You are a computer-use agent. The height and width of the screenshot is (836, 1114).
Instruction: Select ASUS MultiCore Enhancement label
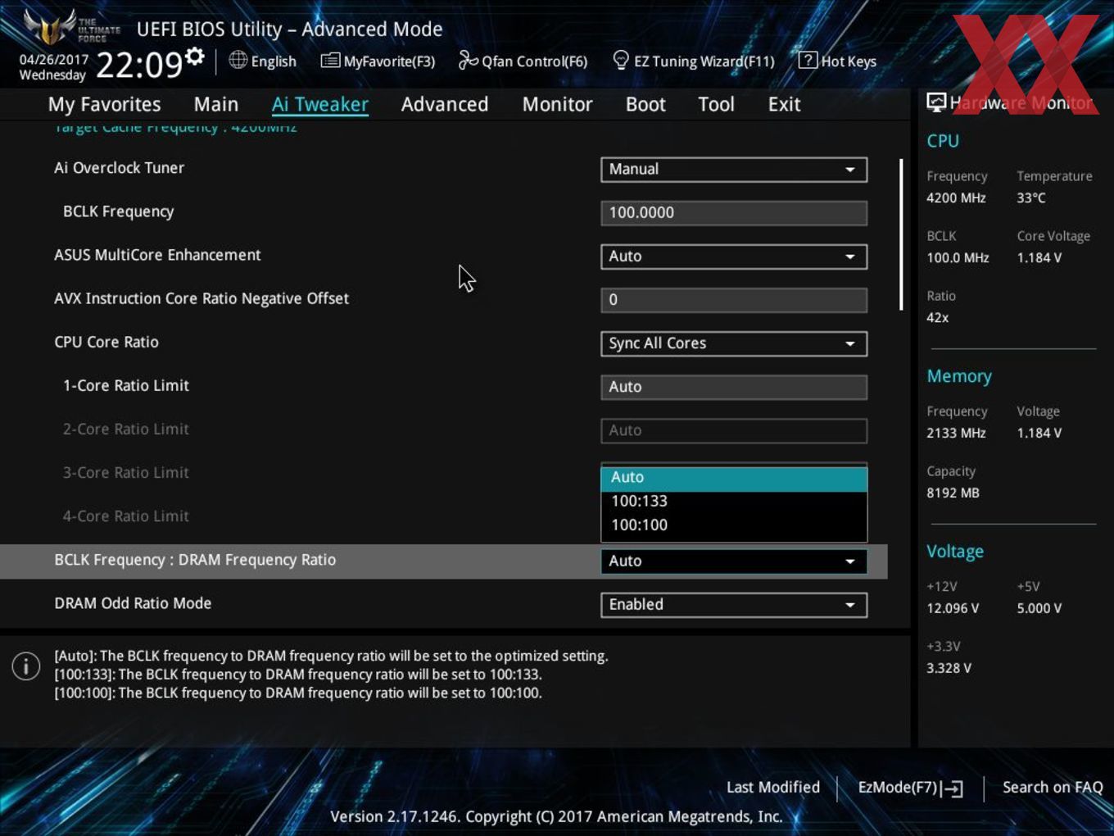click(x=157, y=255)
